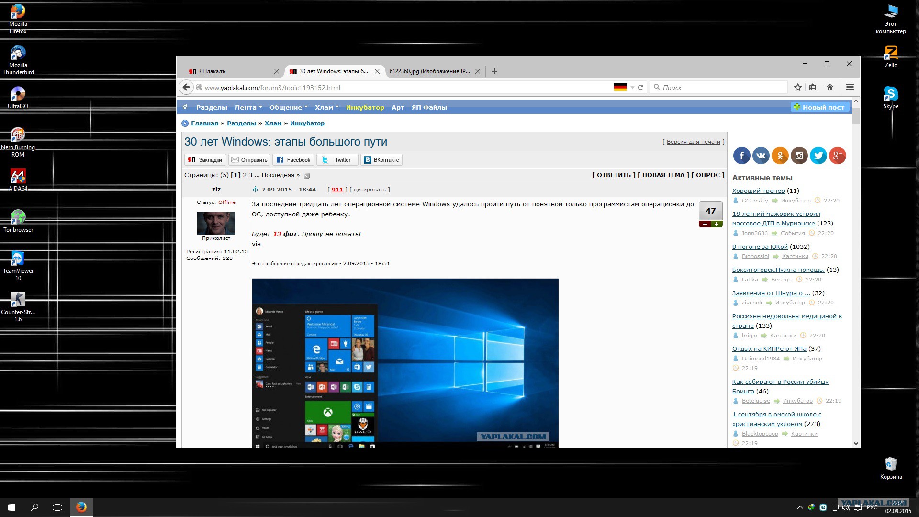919x517 pixels.
Task: Click ОТВЕТИТЬ to reply to topic
Action: [614, 175]
